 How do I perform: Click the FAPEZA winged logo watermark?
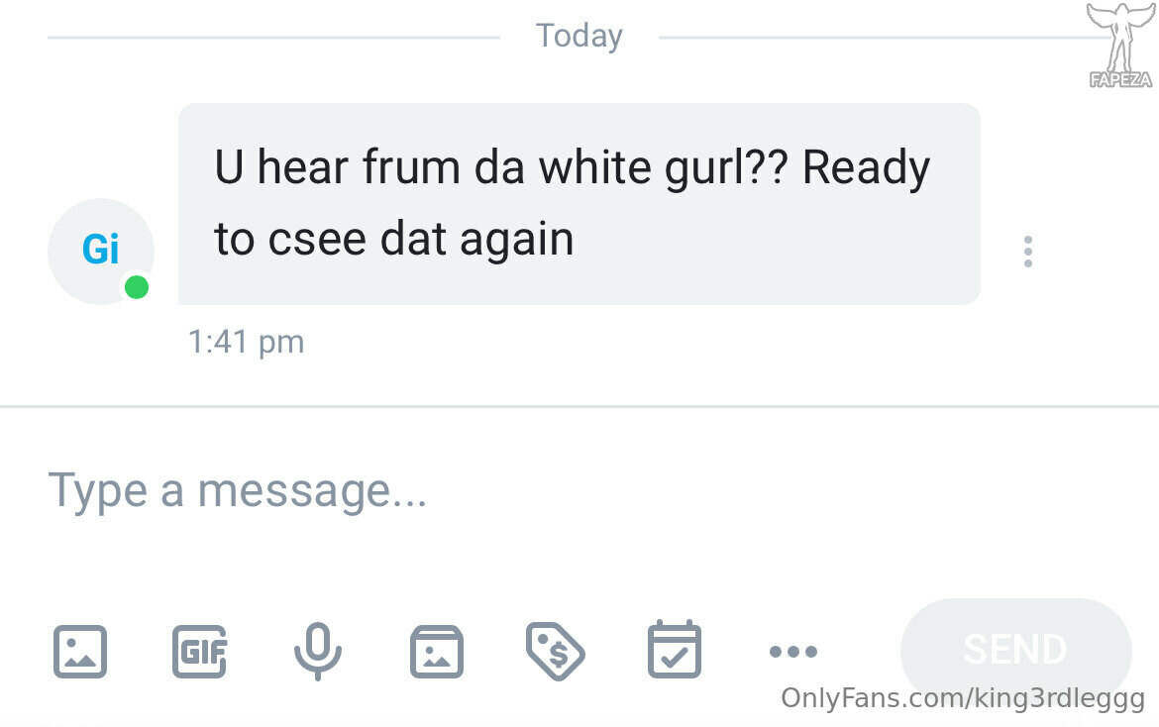(x=1120, y=46)
